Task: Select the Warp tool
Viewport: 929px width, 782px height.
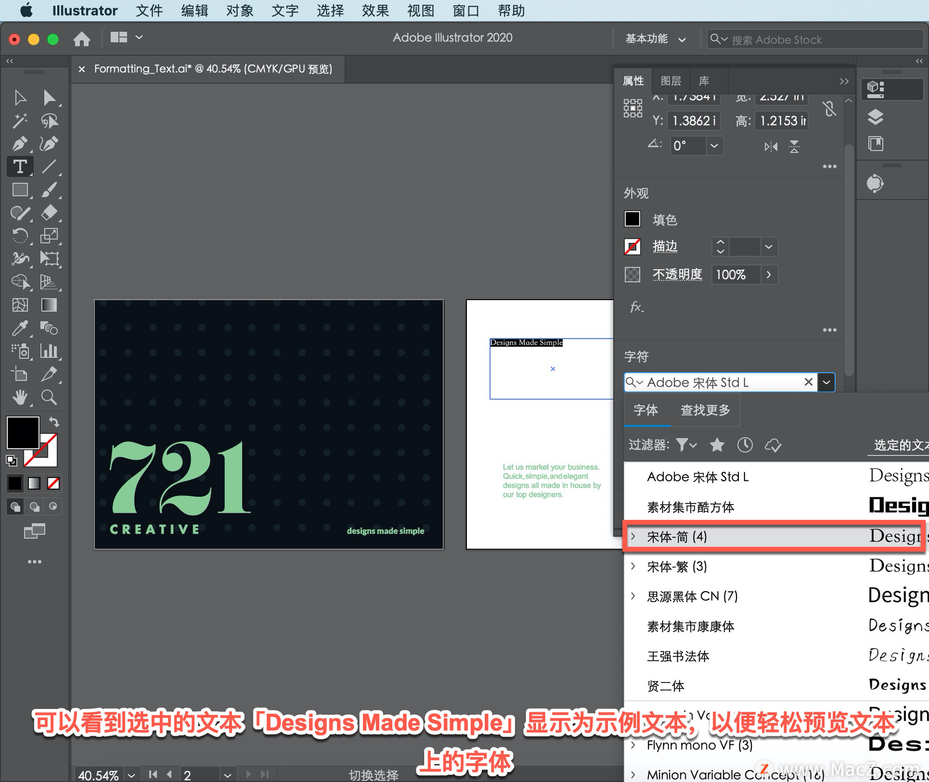Action: 20,259
